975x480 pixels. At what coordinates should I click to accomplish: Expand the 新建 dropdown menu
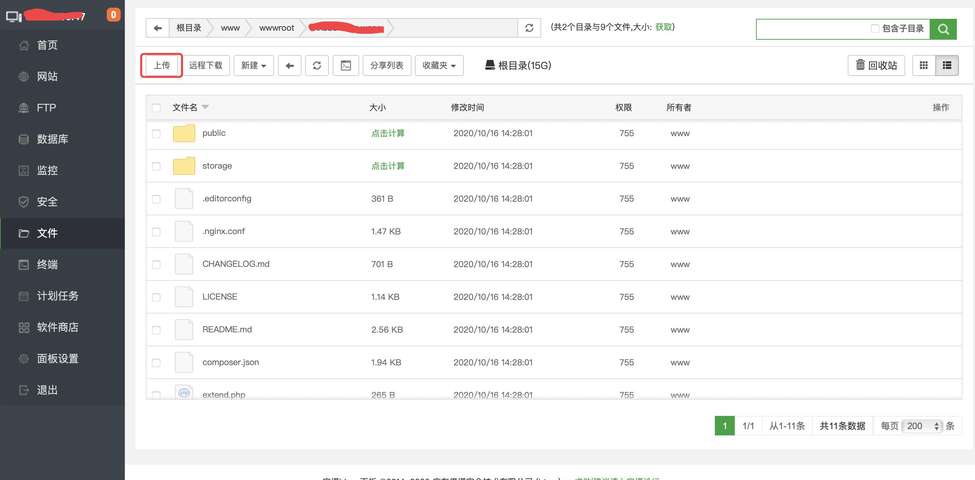pyautogui.click(x=253, y=65)
